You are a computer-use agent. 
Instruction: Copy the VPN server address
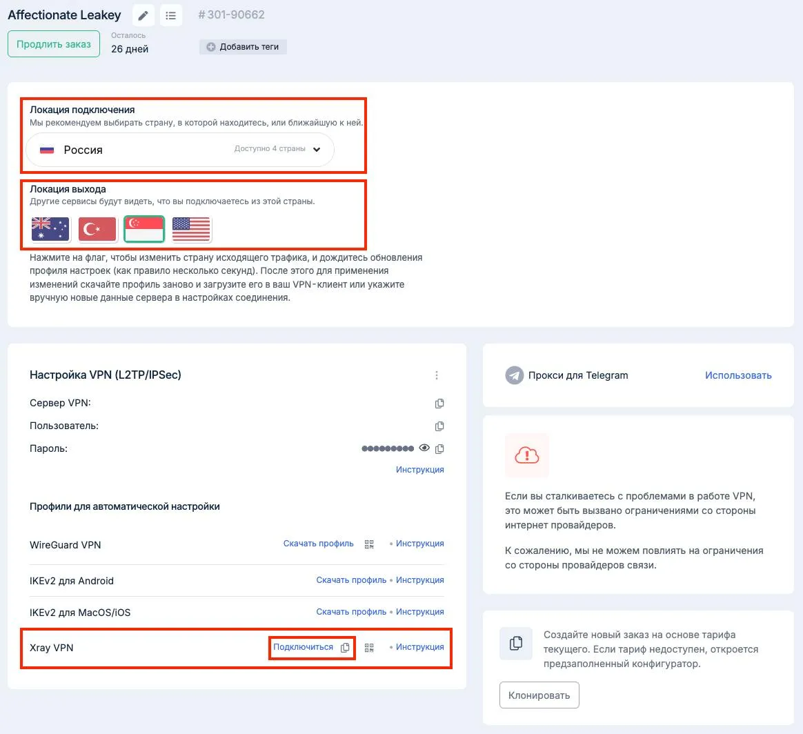pyautogui.click(x=439, y=404)
